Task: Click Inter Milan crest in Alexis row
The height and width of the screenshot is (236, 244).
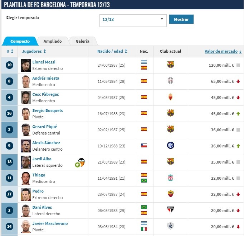Action: pos(171,145)
